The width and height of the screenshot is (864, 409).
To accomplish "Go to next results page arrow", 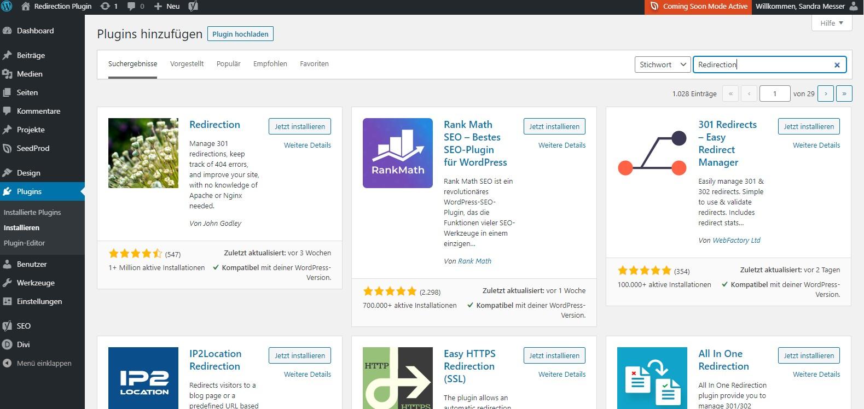I will pos(826,94).
